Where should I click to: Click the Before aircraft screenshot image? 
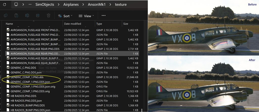(203, 28)
